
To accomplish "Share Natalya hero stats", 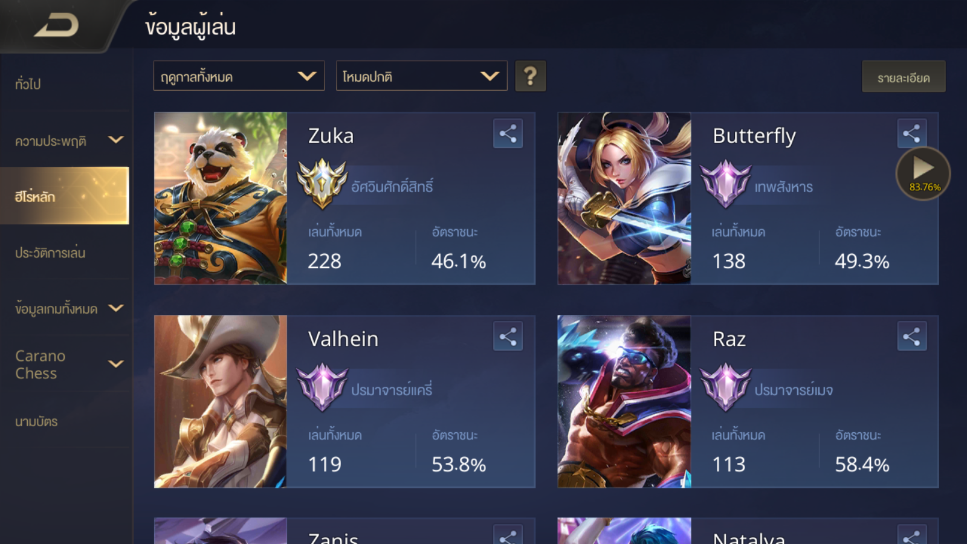I will point(911,534).
